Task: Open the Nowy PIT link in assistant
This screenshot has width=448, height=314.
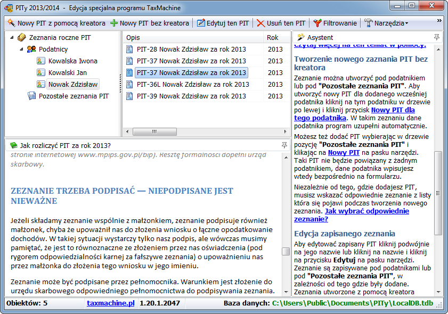Action: (x=344, y=152)
